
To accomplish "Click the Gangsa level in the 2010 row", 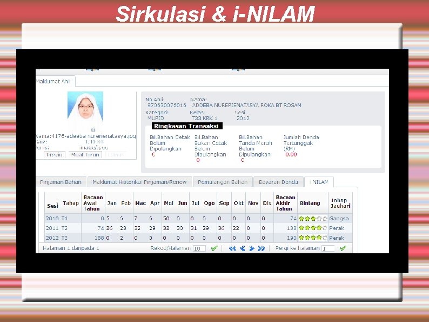I will (x=339, y=219).
